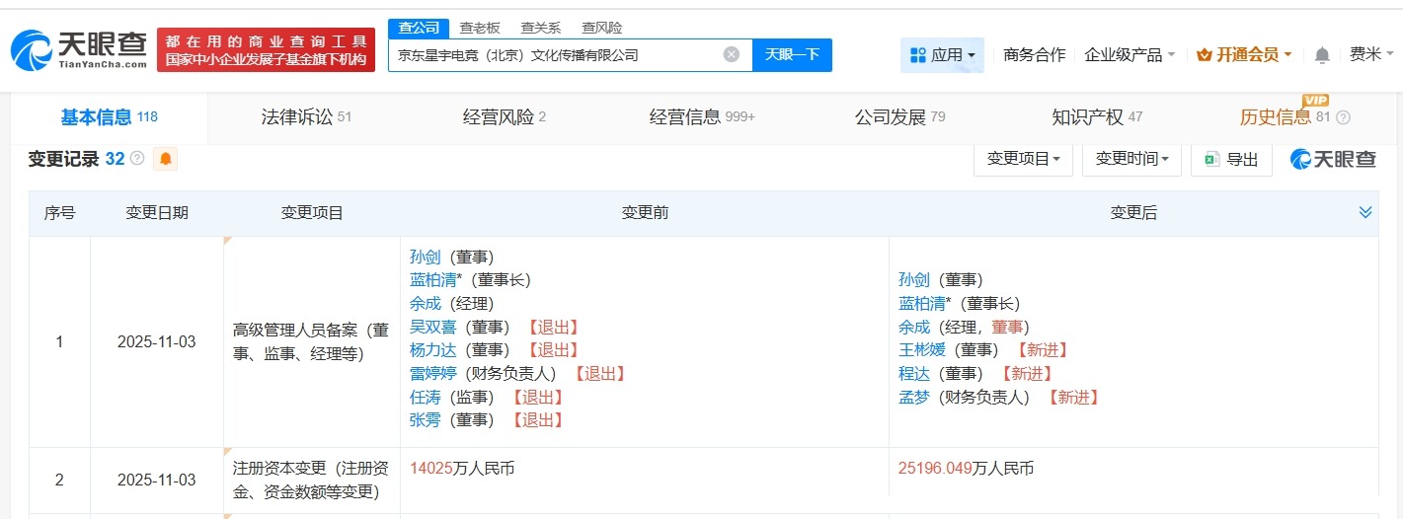
Task: Open the 程达 person link
Action: point(914,373)
